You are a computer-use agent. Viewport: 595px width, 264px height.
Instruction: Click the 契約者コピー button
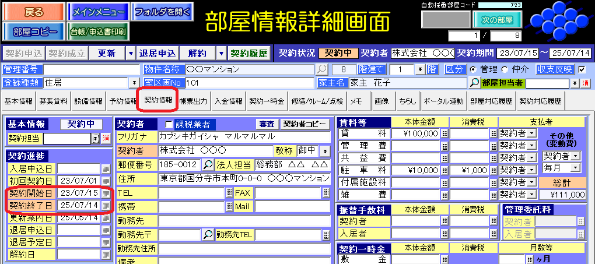coord(305,124)
